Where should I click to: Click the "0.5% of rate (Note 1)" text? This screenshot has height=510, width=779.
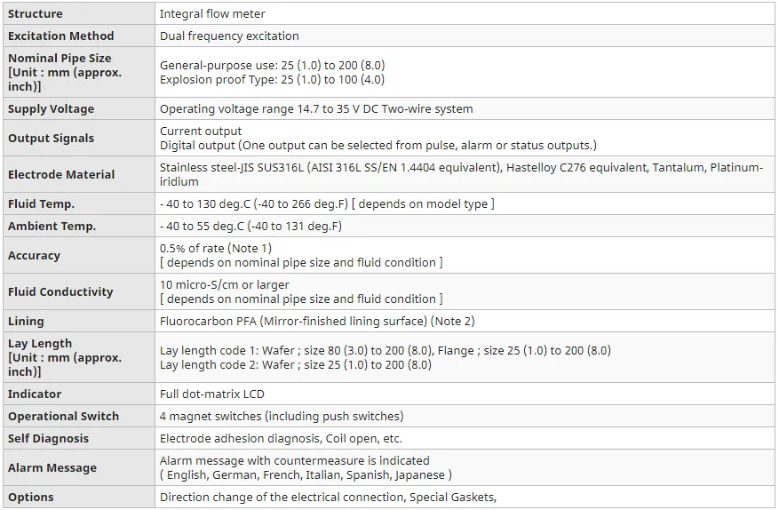[x=216, y=248]
